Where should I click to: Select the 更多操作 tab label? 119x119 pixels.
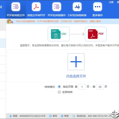click(x=98, y=15)
